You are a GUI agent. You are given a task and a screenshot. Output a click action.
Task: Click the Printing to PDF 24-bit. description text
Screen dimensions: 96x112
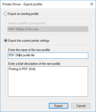coord(23,69)
